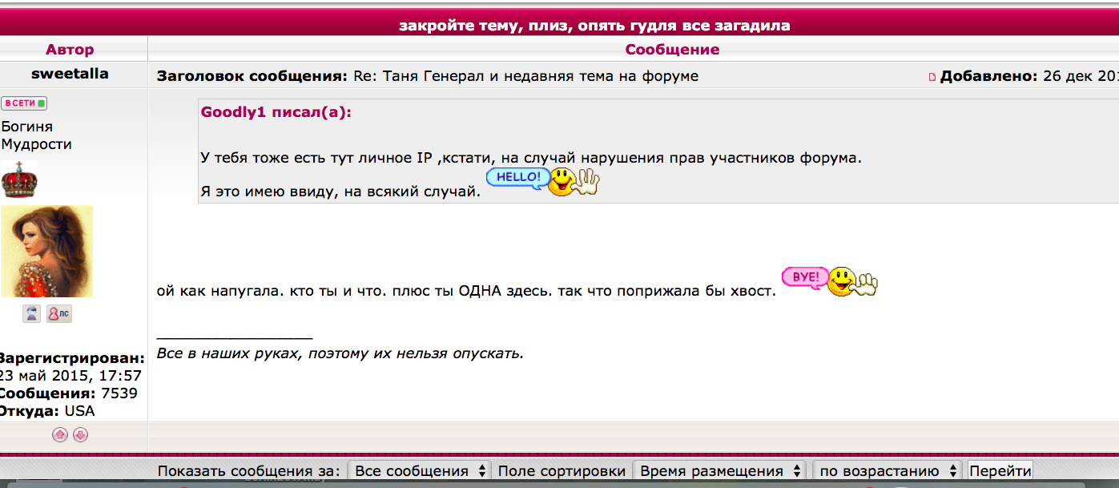Click the "Сообщение" column header
The width and height of the screenshot is (1119, 488).
coord(671,50)
